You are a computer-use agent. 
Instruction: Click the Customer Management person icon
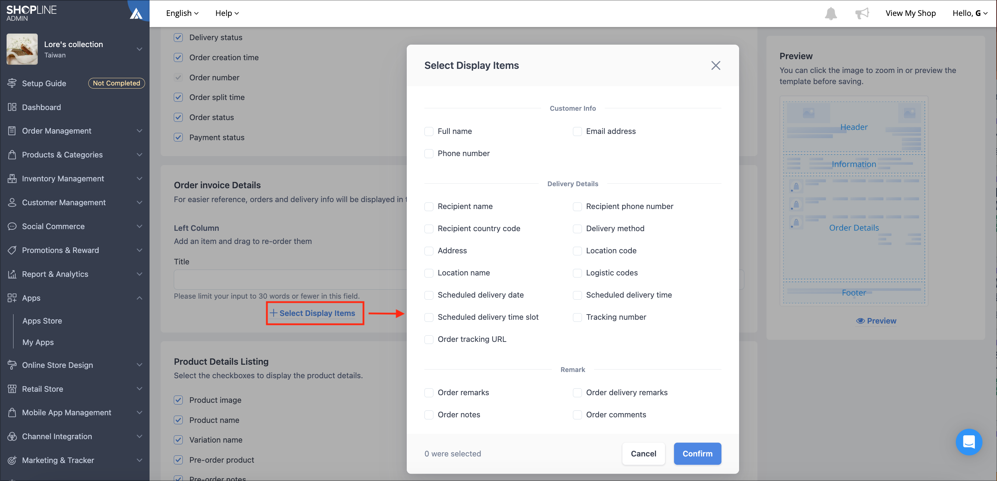point(12,202)
